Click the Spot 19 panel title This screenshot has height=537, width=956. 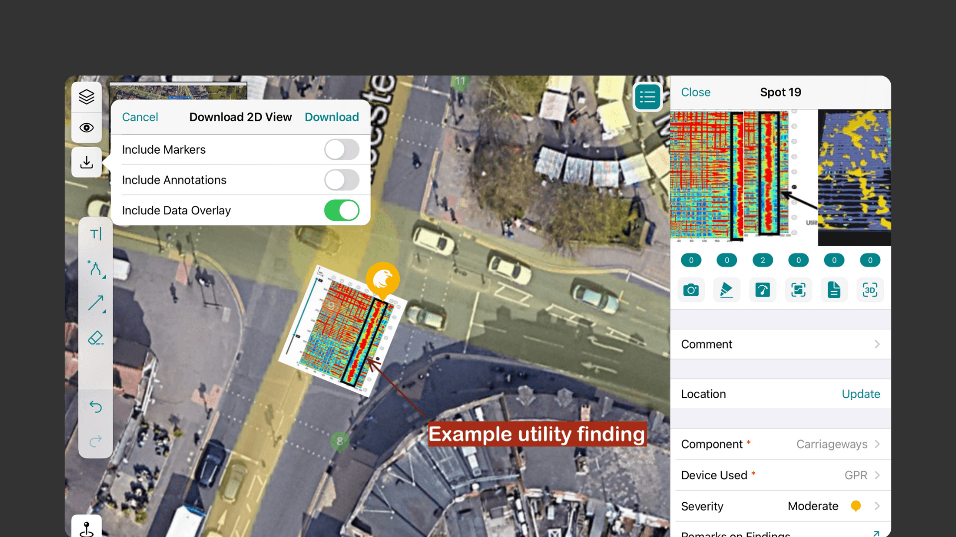click(781, 92)
